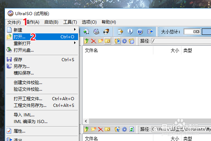This screenshot has width=211, height=141.
Task: Click the checkmark icon beside 属性
Action: point(9,131)
